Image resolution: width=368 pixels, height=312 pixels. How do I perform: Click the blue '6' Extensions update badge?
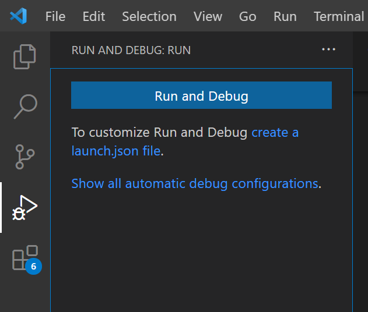pyautogui.click(x=33, y=267)
